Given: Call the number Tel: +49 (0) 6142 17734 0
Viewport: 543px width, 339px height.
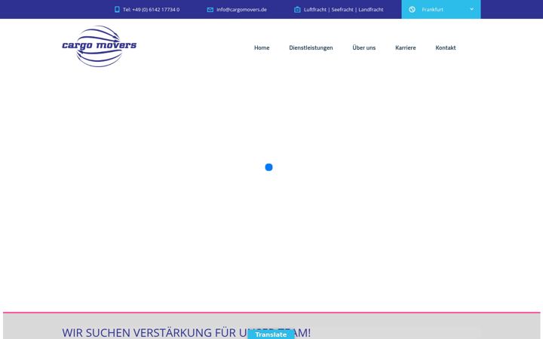Looking at the screenshot, I should [152, 10].
